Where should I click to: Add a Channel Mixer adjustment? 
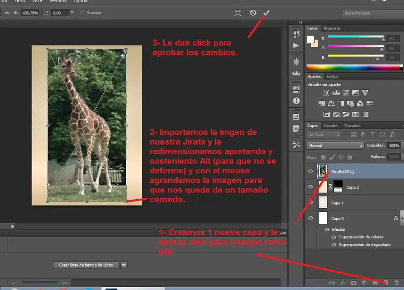(x=360, y=104)
